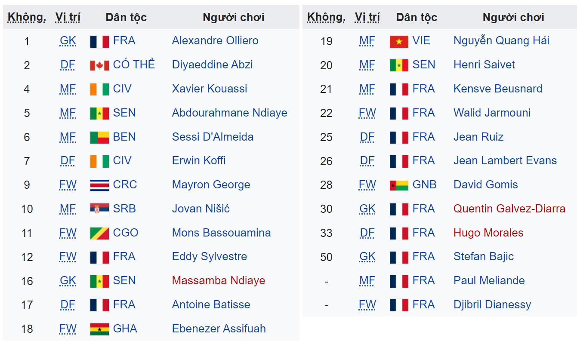Click the Serbia flag beside SRB
This screenshot has width=577, height=341.
pyautogui.click(x=99, y=209)
